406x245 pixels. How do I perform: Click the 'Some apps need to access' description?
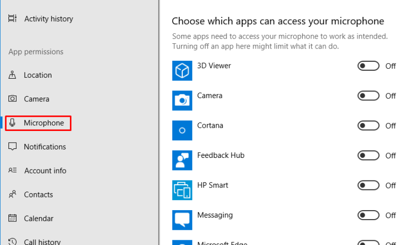pos(280,41)
